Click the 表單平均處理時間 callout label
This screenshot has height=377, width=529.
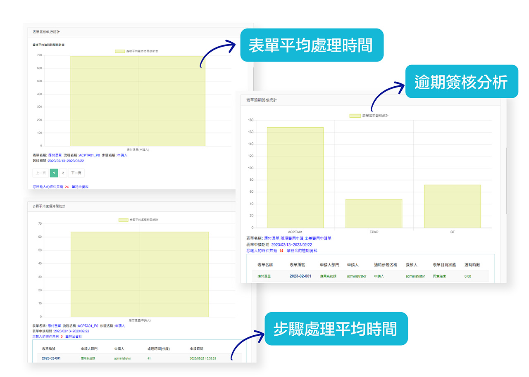click(x=310, y=45)
